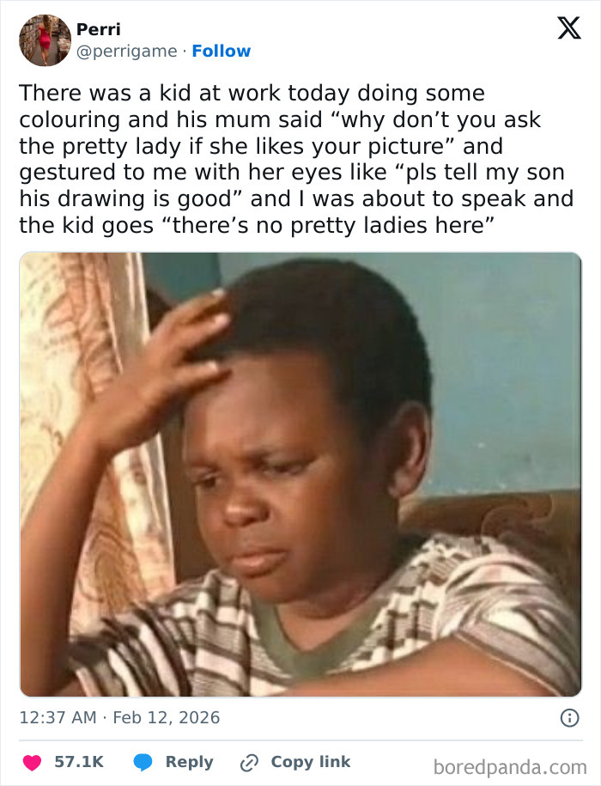Viewport: 601px width, 786px height.
Task: Select the Copy link text button
Action: (311, 762)
